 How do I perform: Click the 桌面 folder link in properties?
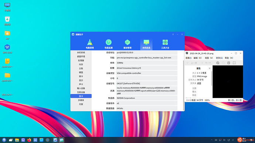199,83
